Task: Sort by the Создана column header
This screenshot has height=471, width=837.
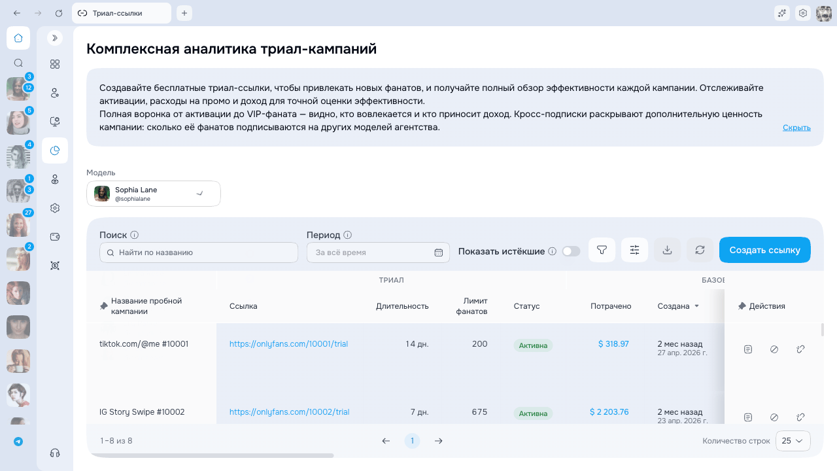Action: (678, 306)
